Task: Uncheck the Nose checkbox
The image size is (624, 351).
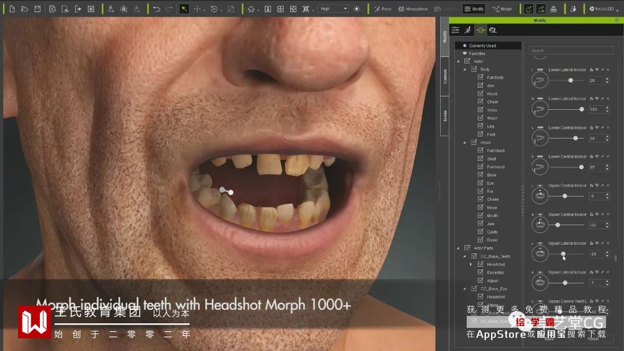Action: click(x=480, y=207)
